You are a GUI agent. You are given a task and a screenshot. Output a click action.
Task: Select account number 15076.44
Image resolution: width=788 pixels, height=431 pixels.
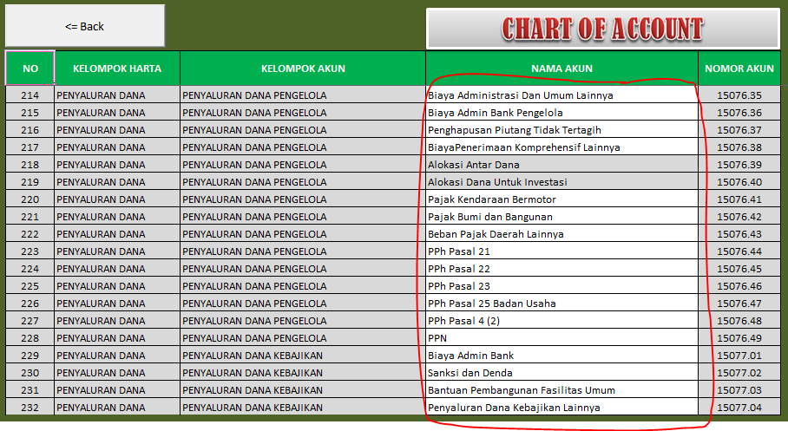pyautogui.click(x=739, y=251)
